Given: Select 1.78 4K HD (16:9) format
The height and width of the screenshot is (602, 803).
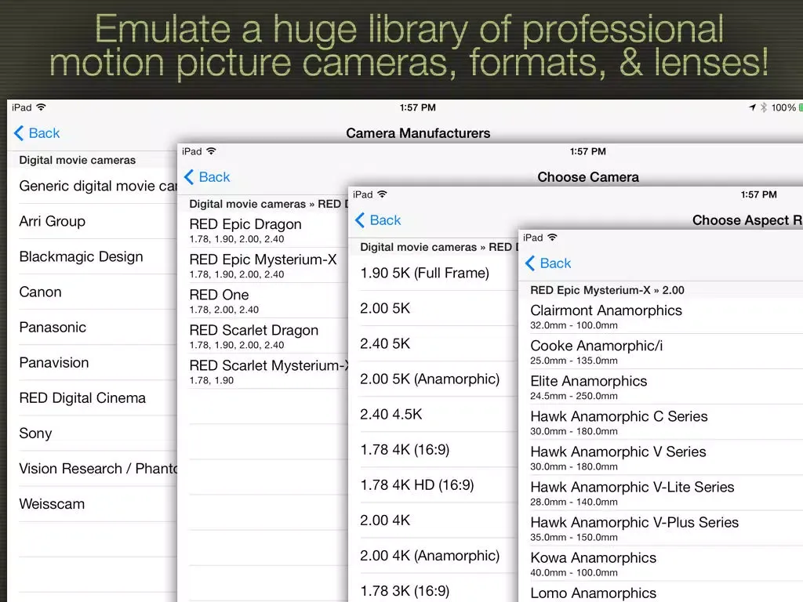Looking at the screenshot, I should pos(416,484).
